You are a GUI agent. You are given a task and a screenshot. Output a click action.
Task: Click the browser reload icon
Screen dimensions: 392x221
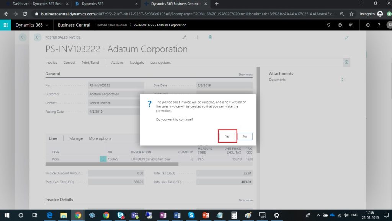pyautogui.click(x=25, y=14)
